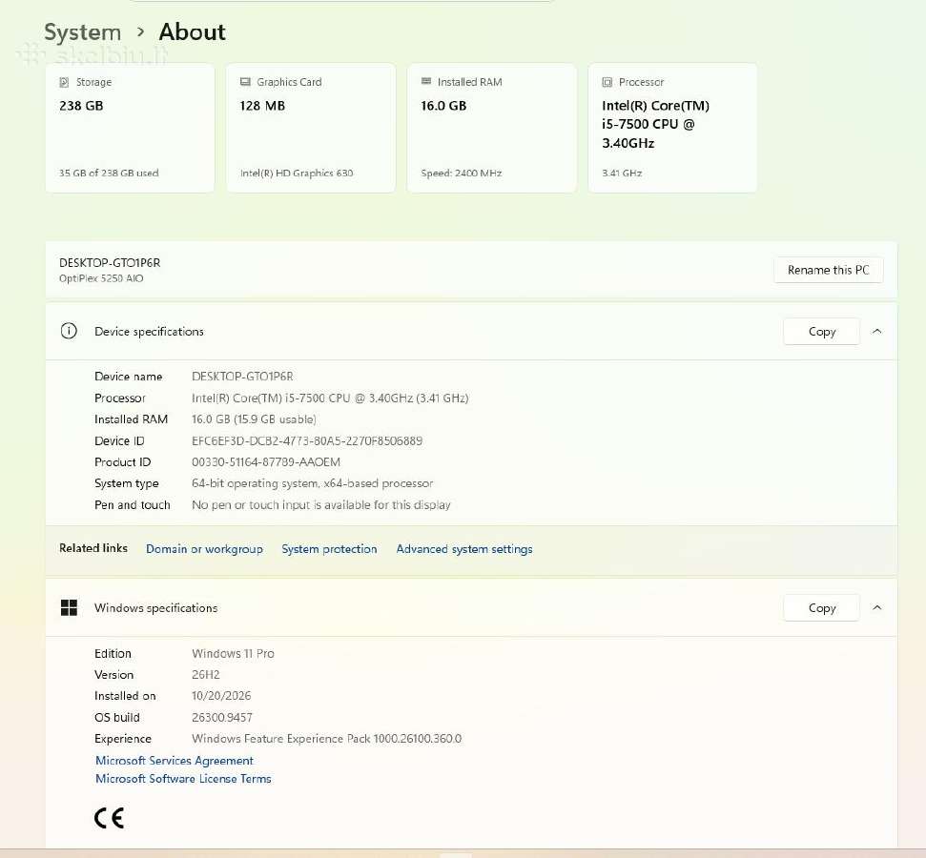The height and width of the screenshot is (858, 926).
Task: Select the OptiPlex 5250 AIO model text
Action: pos(101,278)
